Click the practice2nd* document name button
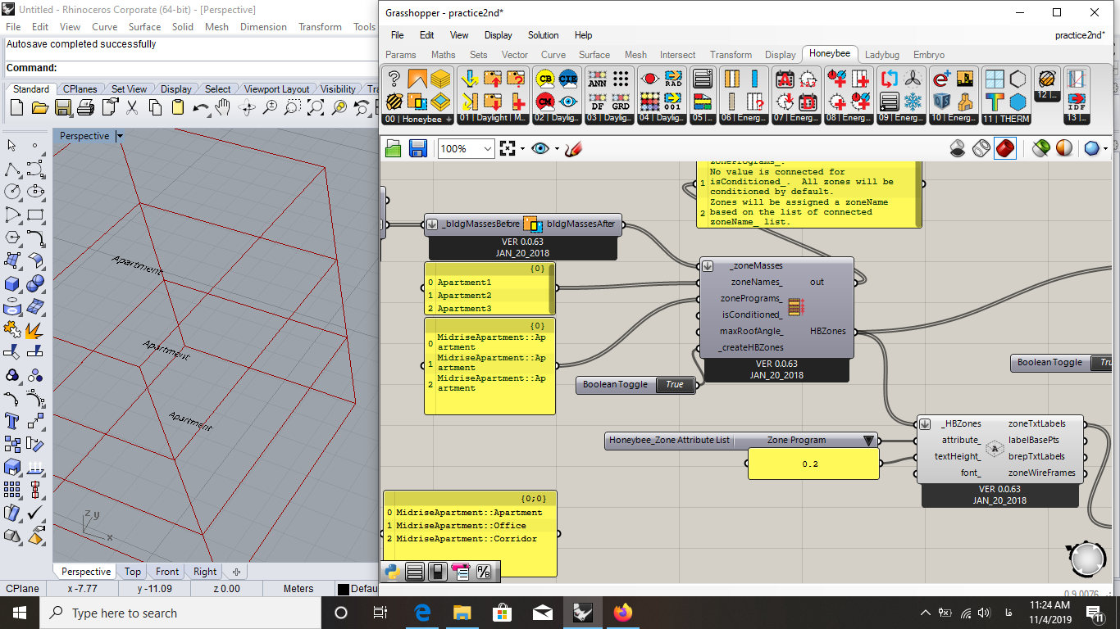The image size is (1120, 629). (x=1079, y=35)
